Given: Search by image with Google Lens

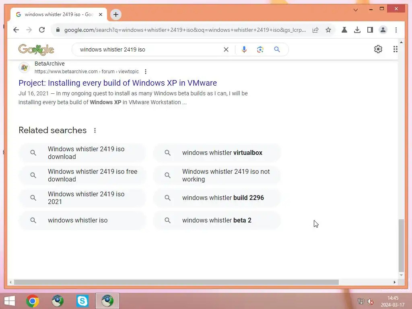Looking at the screenshot, I should coord(260,49).
